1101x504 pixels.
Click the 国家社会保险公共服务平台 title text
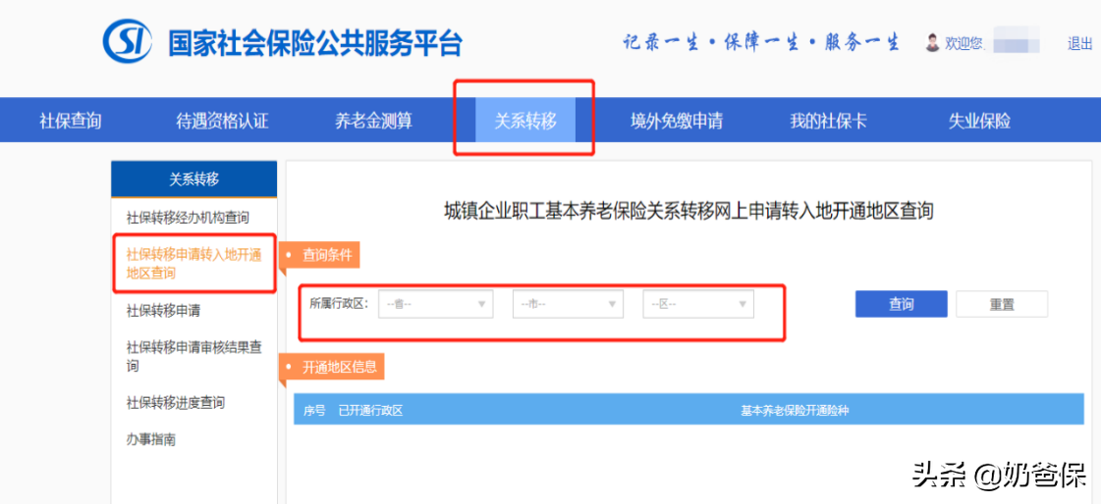click(x=315, y=43)
